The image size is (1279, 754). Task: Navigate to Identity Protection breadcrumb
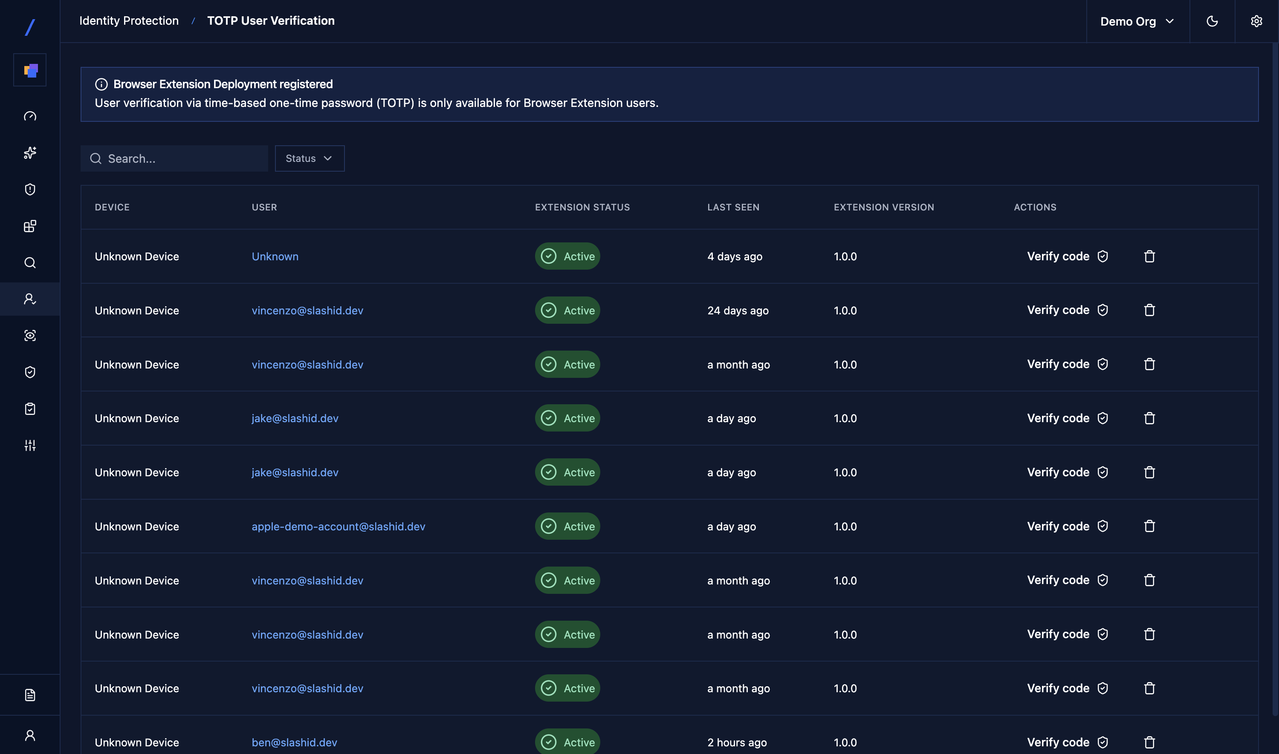[129, 21]
